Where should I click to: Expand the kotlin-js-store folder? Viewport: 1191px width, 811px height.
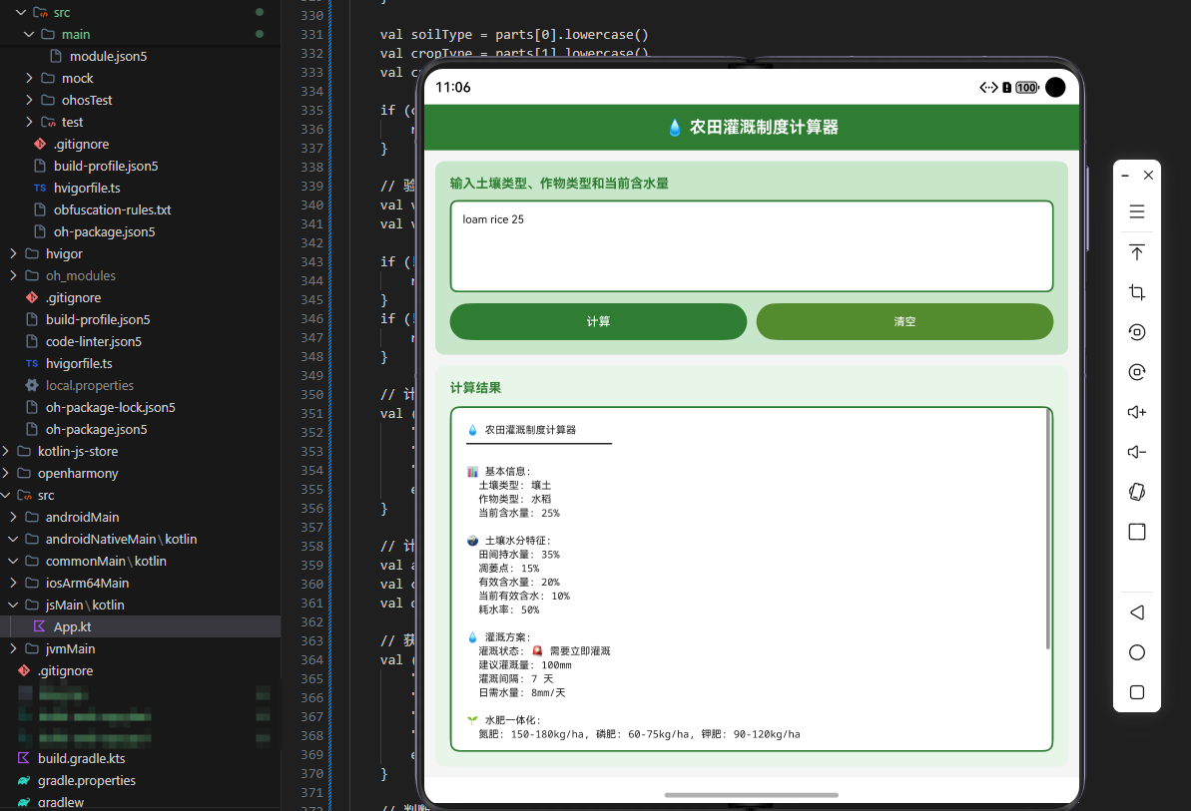click(5, 452)
